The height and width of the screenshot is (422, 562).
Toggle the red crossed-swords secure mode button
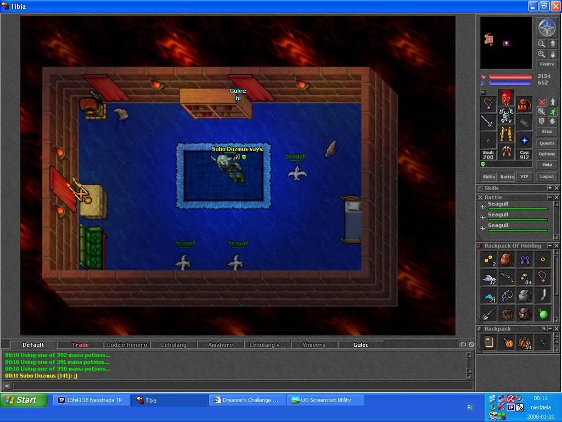542,102
